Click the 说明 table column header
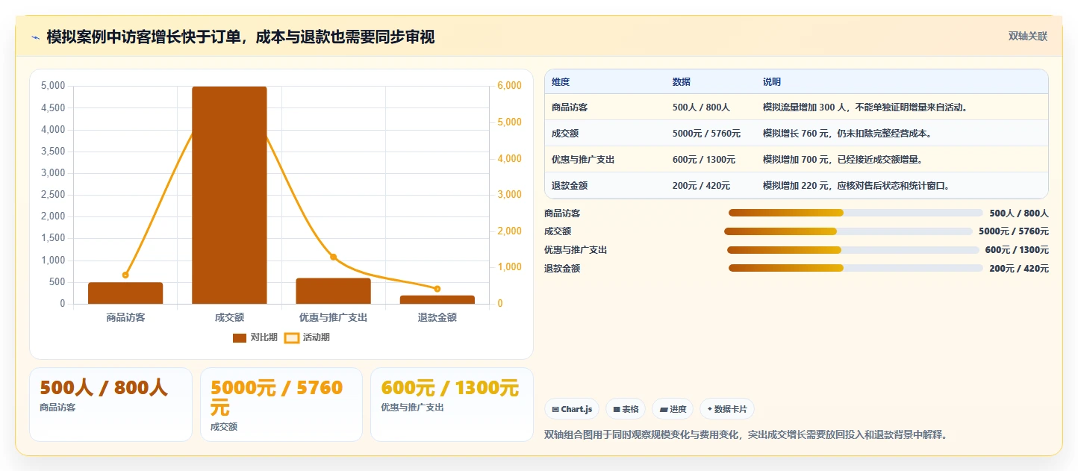The image size is (1078, 471). pos(772,82)
